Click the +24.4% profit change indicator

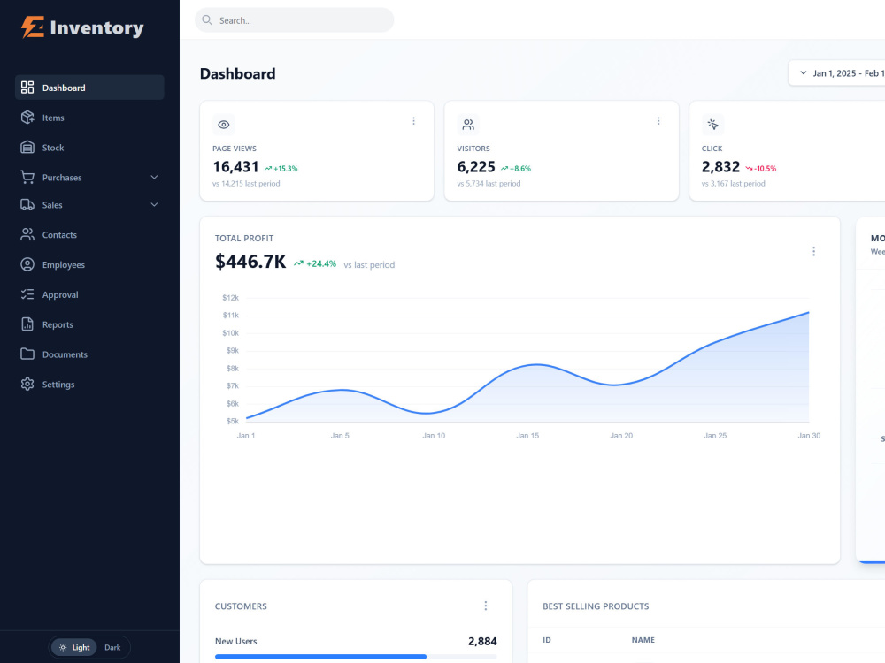(315, 263)
